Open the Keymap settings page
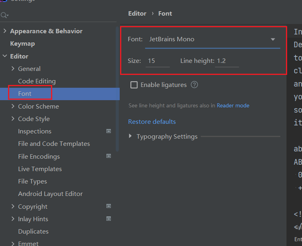 [x=22, y=44]
